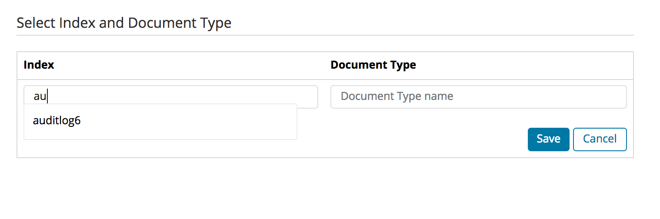Screen dimensions: 660x219
Task: Click the typed "au" text in Index box
Action: 40,97
